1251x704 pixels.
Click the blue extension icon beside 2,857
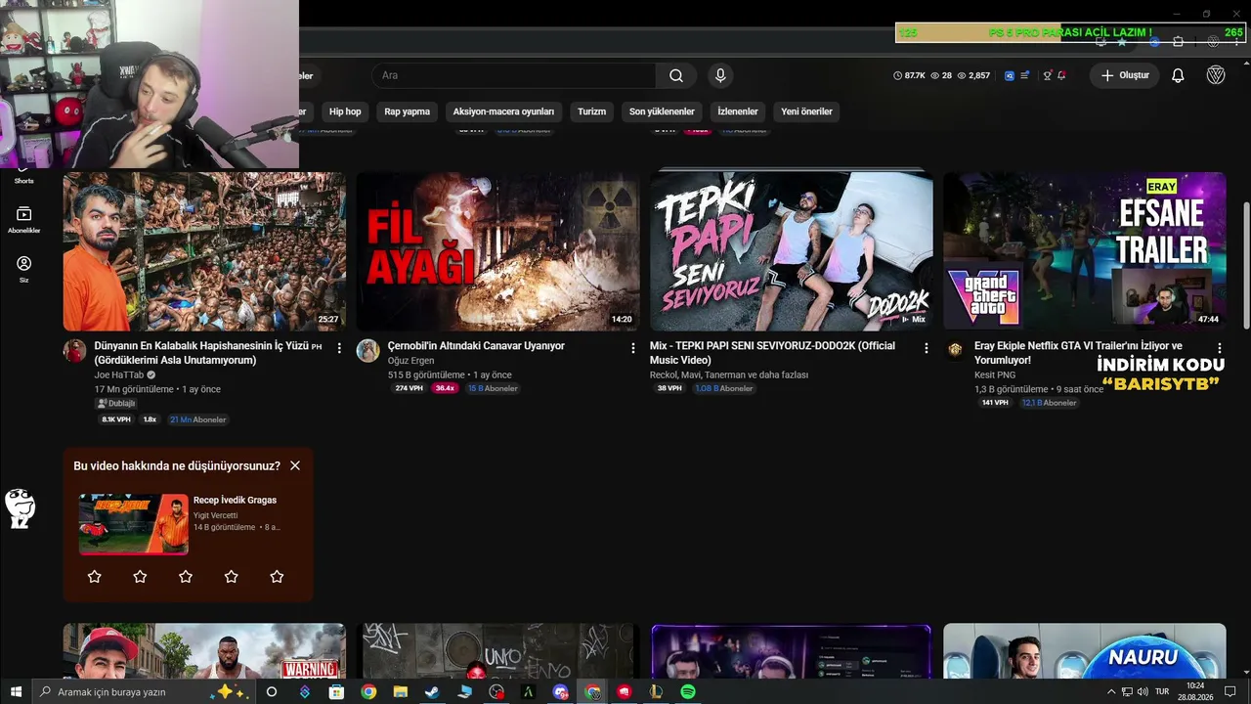click(1010, 75)
